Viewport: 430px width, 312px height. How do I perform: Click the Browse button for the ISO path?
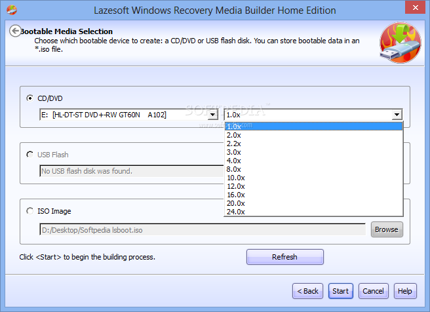click(x=387, y=229)
